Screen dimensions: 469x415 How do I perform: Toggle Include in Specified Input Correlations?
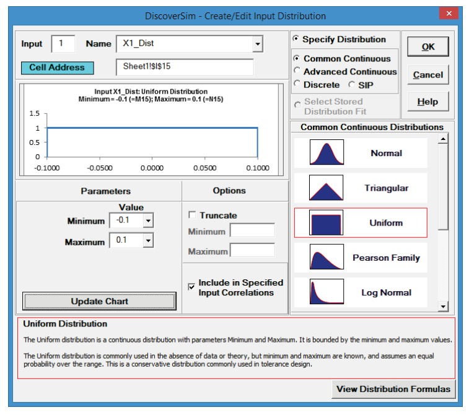(191, 287)
